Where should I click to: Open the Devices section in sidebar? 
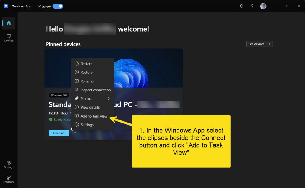9,38
